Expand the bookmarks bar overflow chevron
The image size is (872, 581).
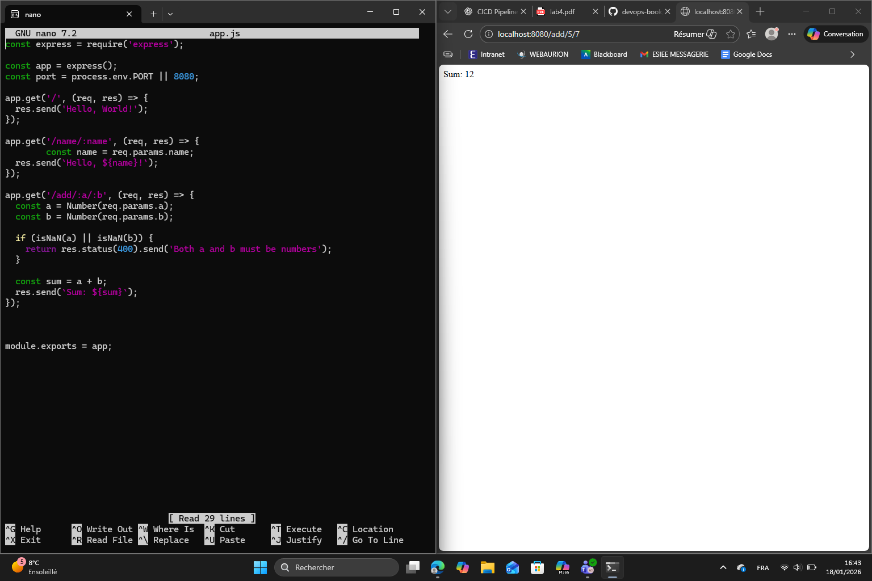click(x=852, y=54)
